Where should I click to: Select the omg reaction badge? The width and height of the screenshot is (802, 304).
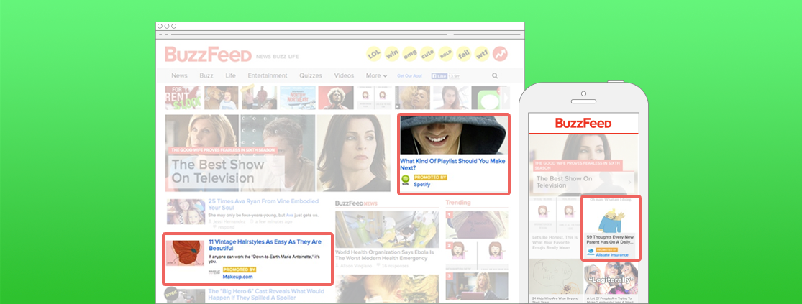pyautogui.click(x=411, y=55)
